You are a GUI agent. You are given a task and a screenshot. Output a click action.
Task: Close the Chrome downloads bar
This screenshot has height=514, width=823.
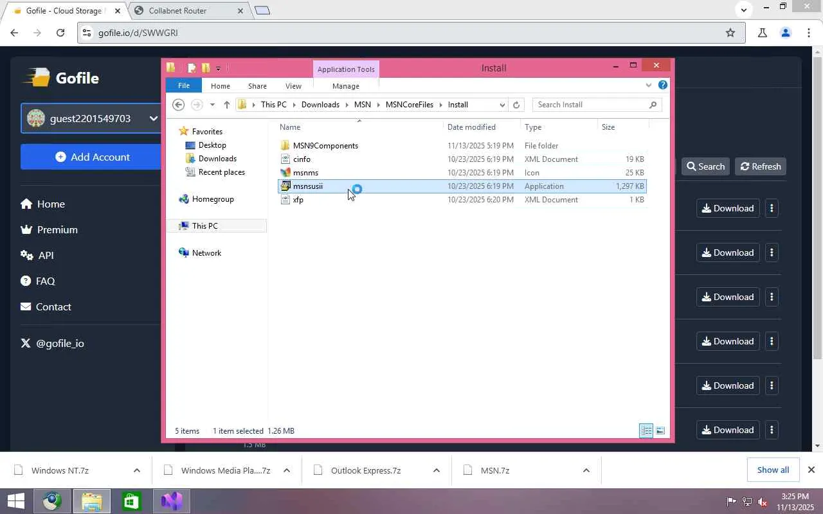pyautogui.click(x=811, y=470)
